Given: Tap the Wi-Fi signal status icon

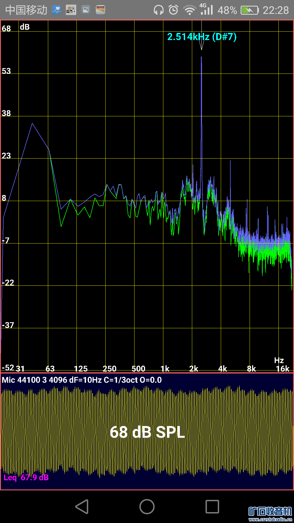Looking at the screenshot, I should [190, 10].
